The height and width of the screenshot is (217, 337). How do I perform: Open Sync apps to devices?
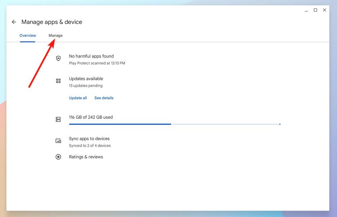89,139
